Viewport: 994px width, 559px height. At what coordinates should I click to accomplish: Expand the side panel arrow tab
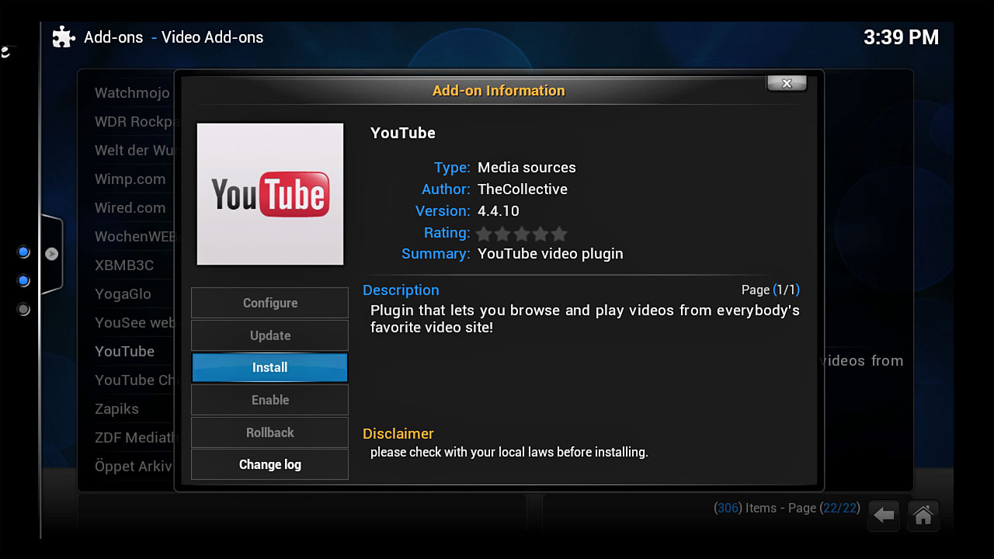click(51, 254)
